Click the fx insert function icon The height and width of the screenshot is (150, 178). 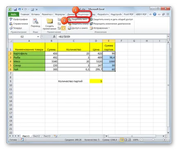tap(54, 36)
